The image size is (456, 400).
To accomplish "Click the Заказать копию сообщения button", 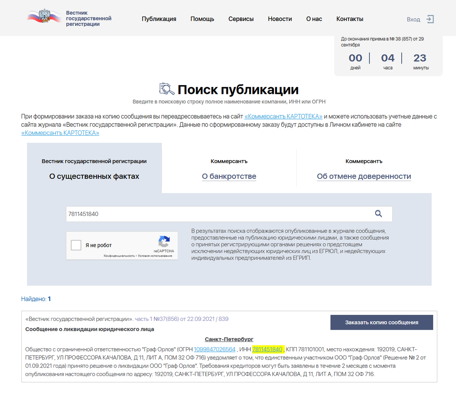I will (x=382, y=322).
